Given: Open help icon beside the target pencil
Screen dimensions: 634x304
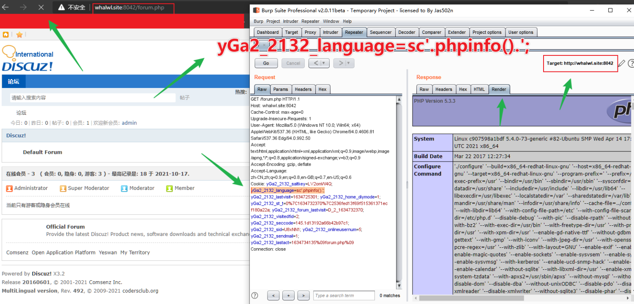Looking at the screenshot, I should pyautogui.click(x=631, y=63).
